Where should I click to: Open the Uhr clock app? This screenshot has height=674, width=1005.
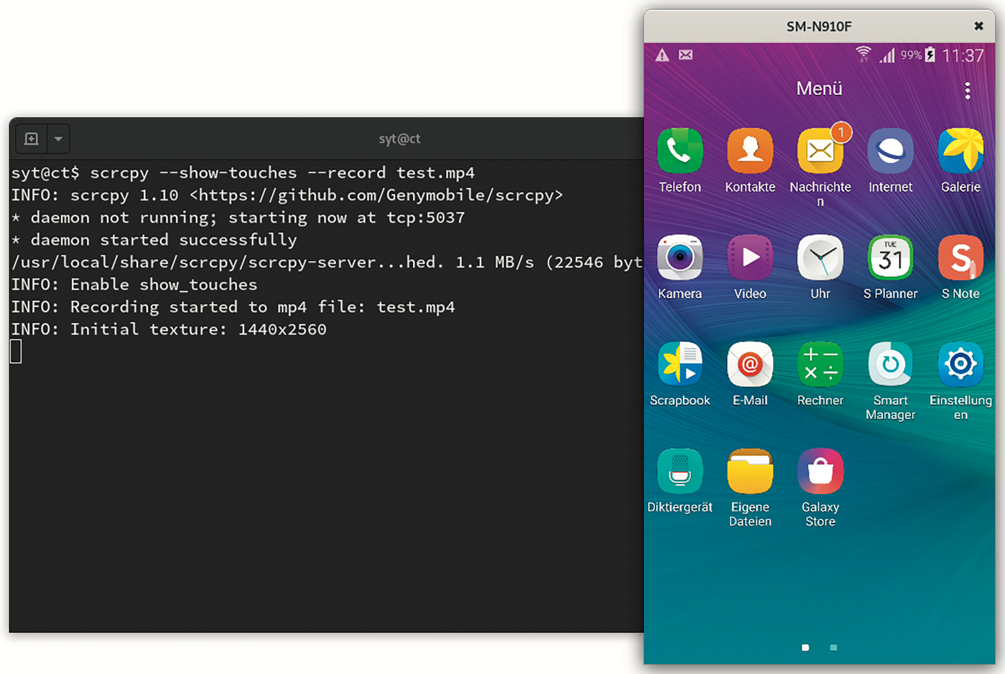pos(820,258)
